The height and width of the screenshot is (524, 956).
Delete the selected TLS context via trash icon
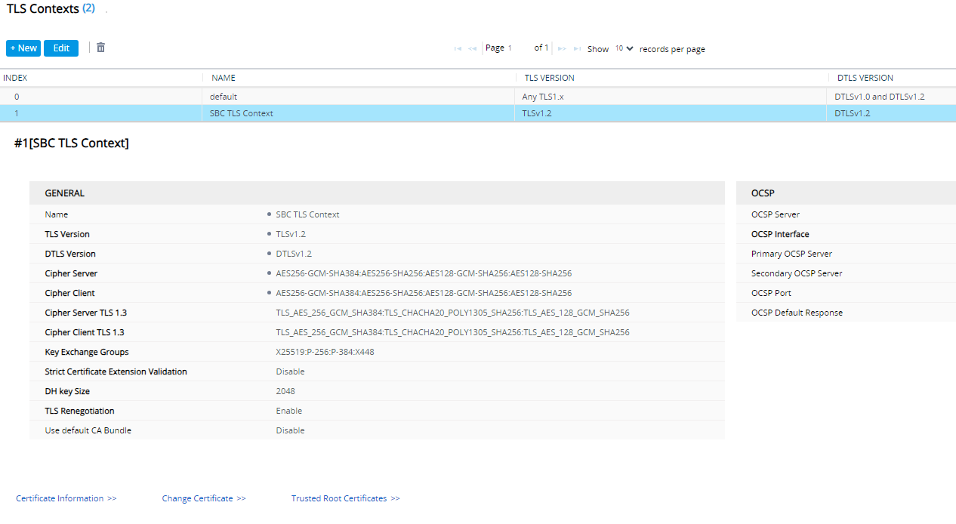(100, 48)
